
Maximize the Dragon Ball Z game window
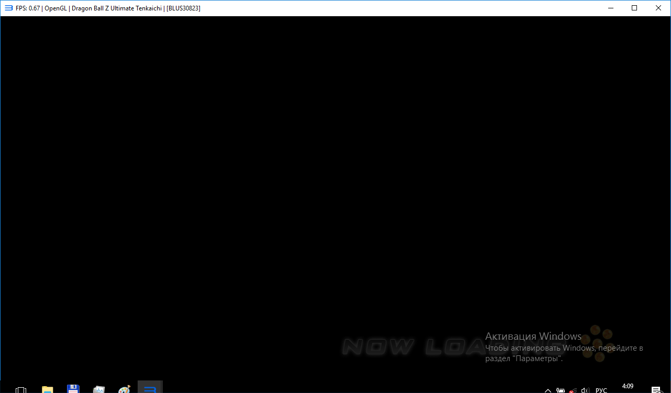(634, 8)
